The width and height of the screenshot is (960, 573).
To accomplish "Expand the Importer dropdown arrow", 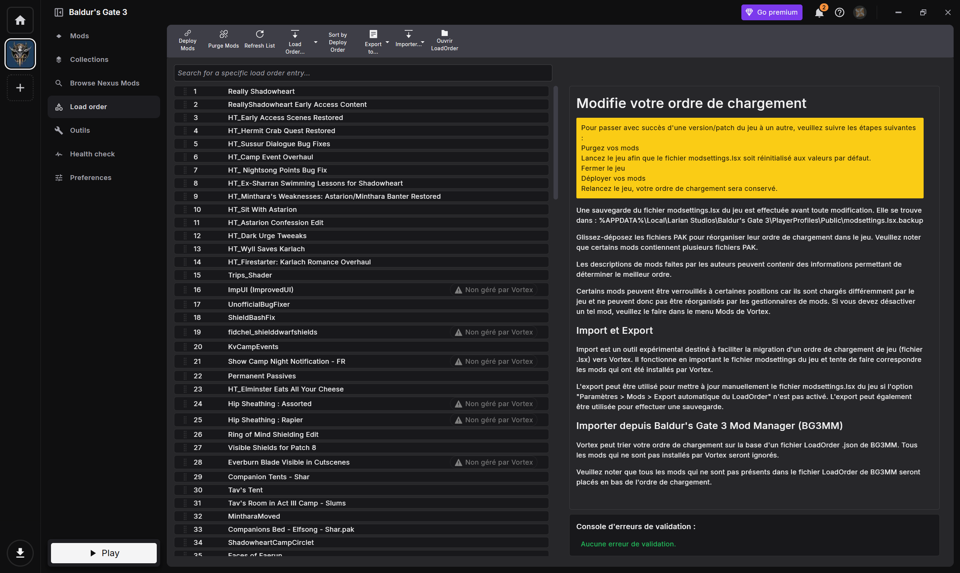I will 423,42.
